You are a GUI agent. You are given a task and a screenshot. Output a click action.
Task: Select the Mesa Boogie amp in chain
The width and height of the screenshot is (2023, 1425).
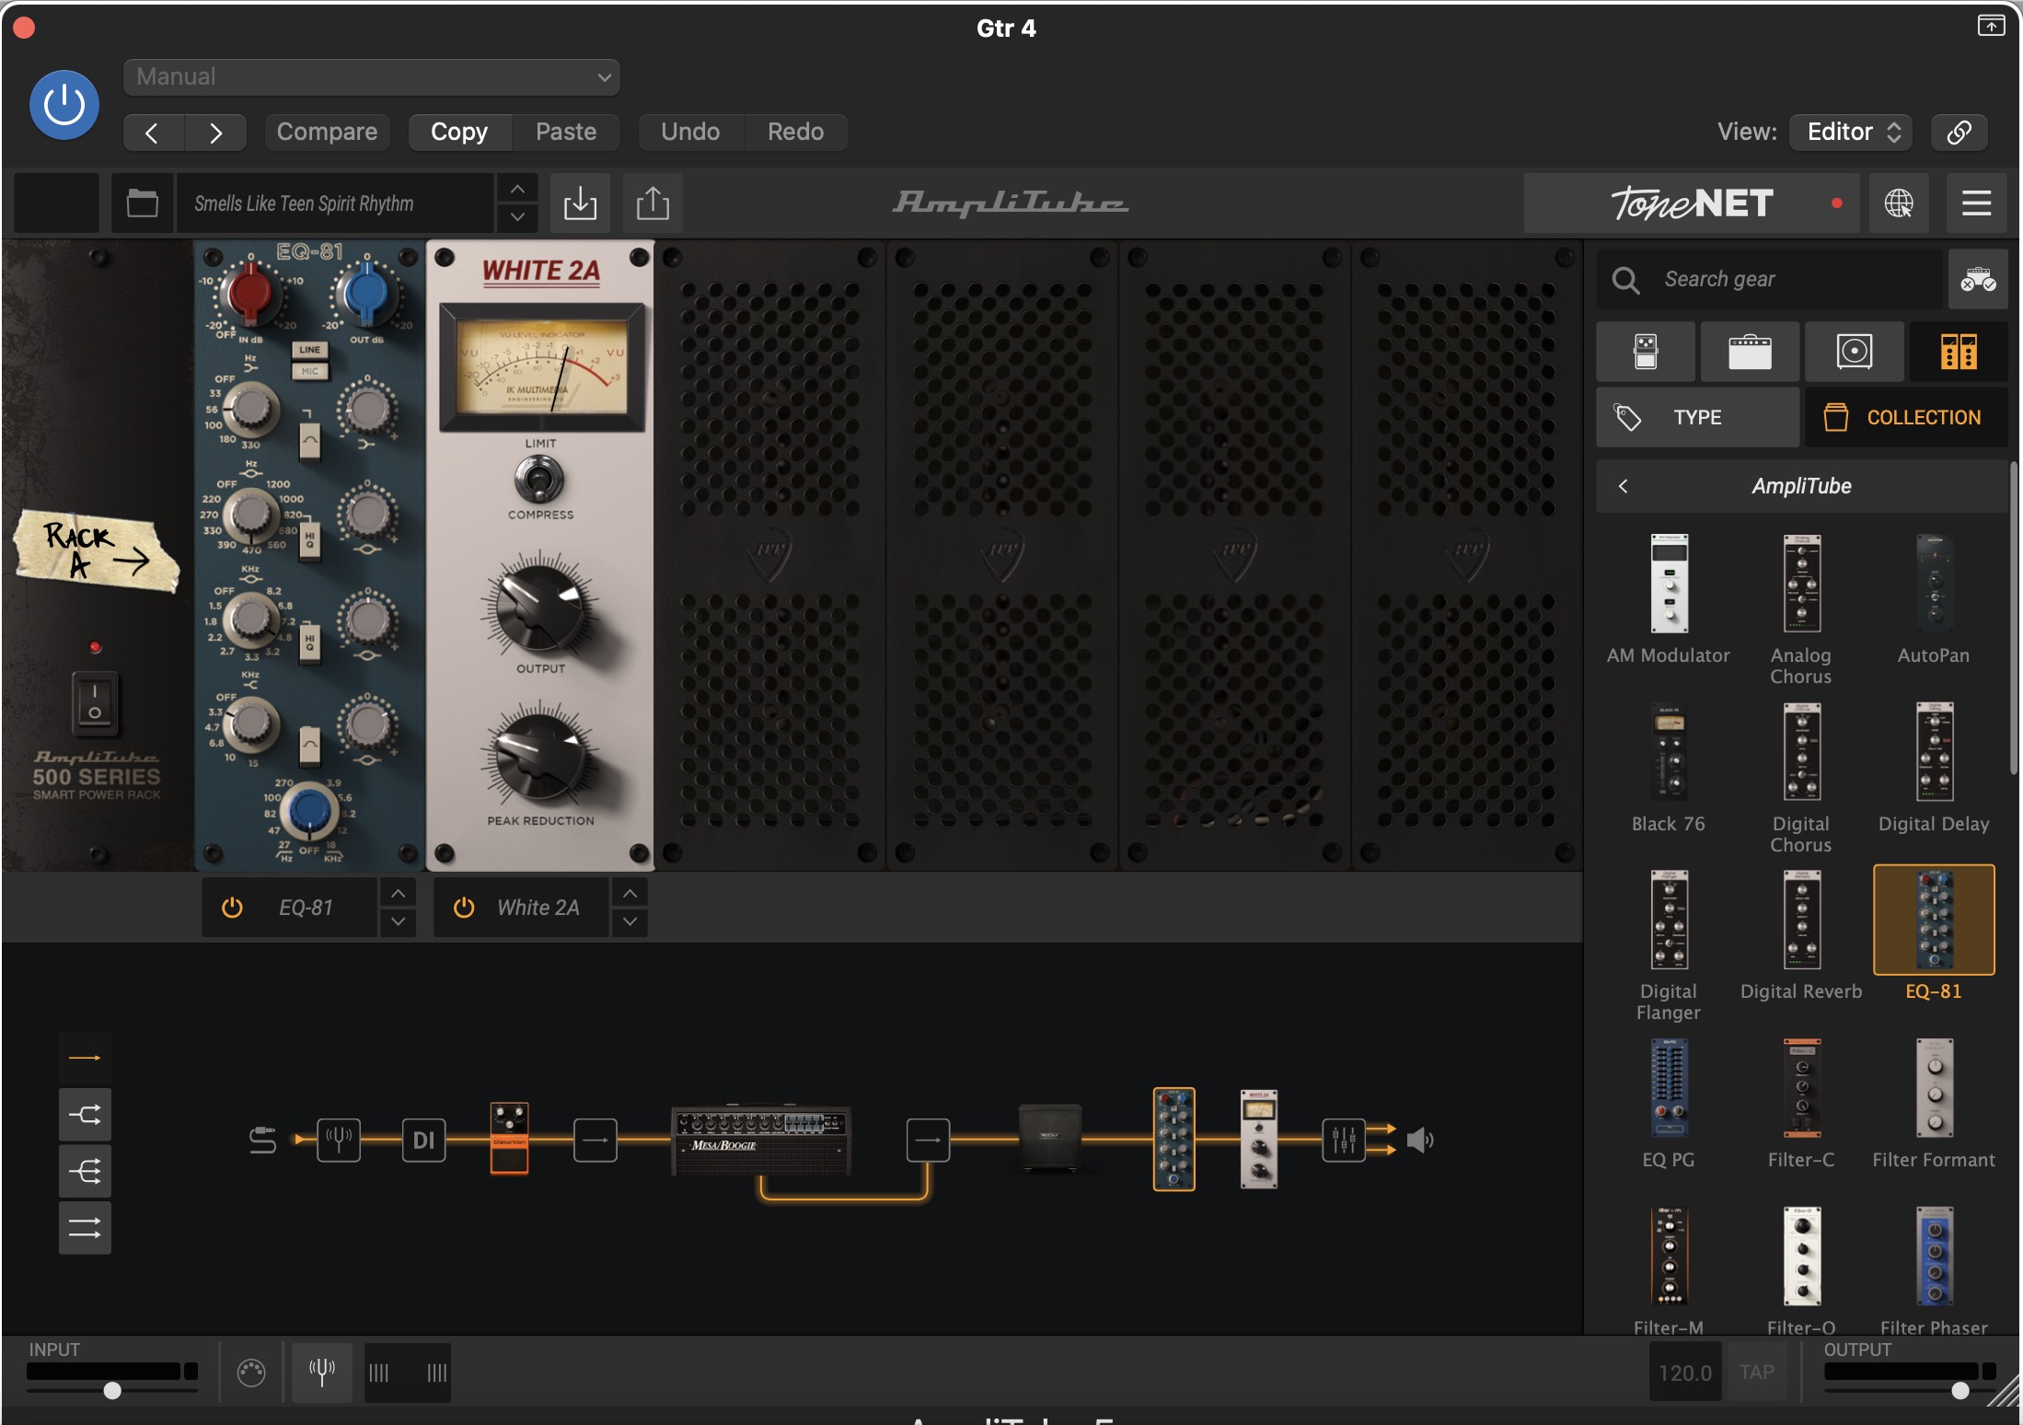(761, 1140)
